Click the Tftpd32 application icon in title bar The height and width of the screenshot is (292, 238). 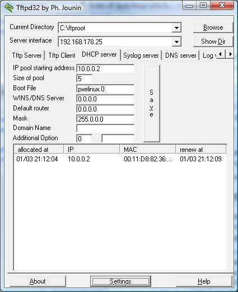(8, 8)
